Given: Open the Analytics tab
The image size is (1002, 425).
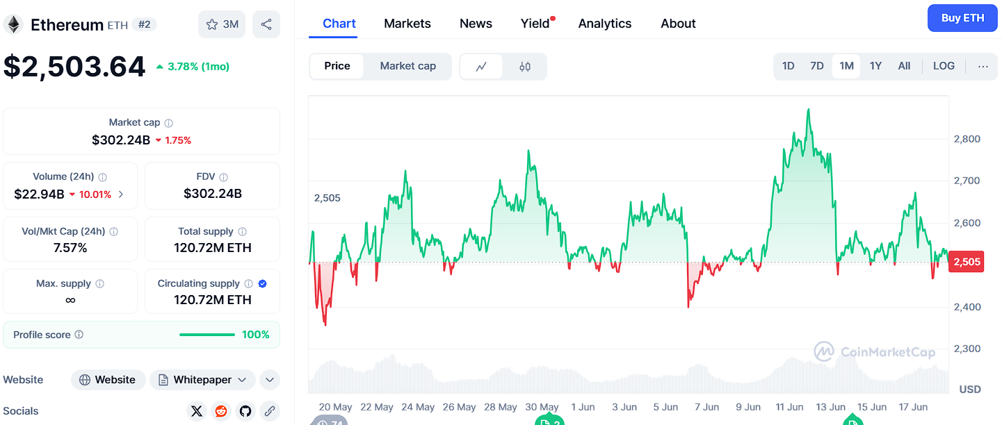Looking at the screenshot, I should click(605, 24).
